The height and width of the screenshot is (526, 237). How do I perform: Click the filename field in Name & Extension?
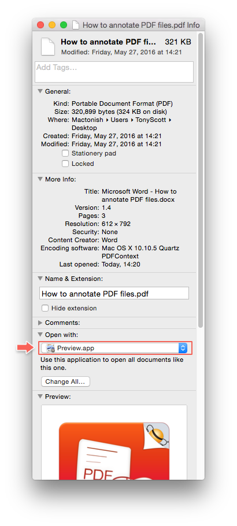[x=114, y=293]
